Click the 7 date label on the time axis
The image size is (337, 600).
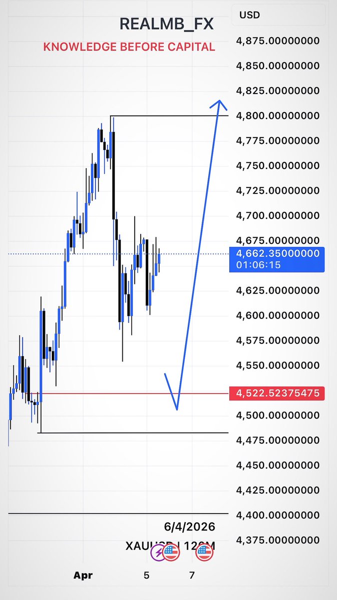[x=192, y=575]
